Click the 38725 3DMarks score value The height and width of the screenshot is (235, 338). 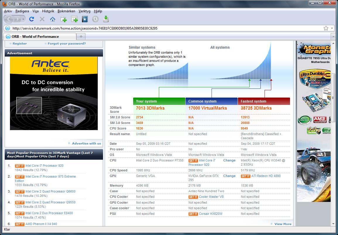coord(256,108)
